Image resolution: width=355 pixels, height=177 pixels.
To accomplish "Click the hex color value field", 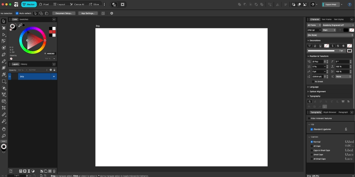I will 51,54.
